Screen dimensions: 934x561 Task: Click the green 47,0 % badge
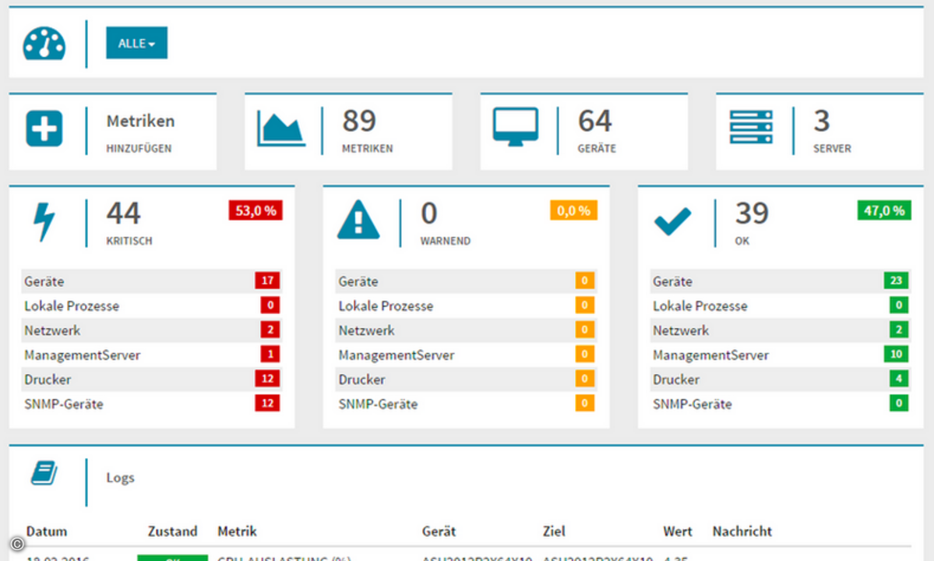point(884,211)
